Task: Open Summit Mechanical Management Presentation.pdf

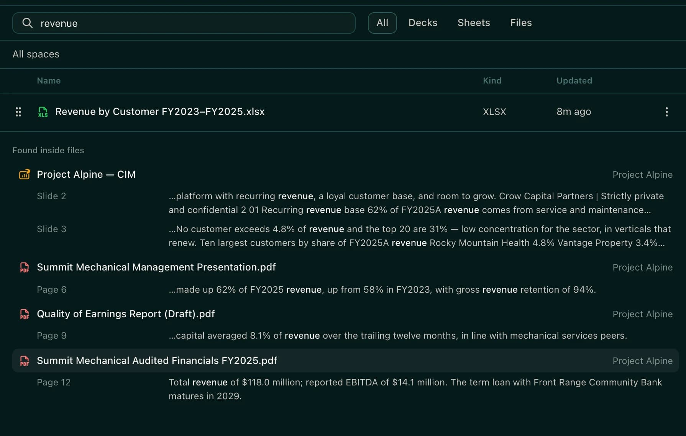Action: (x=156, y=267)
